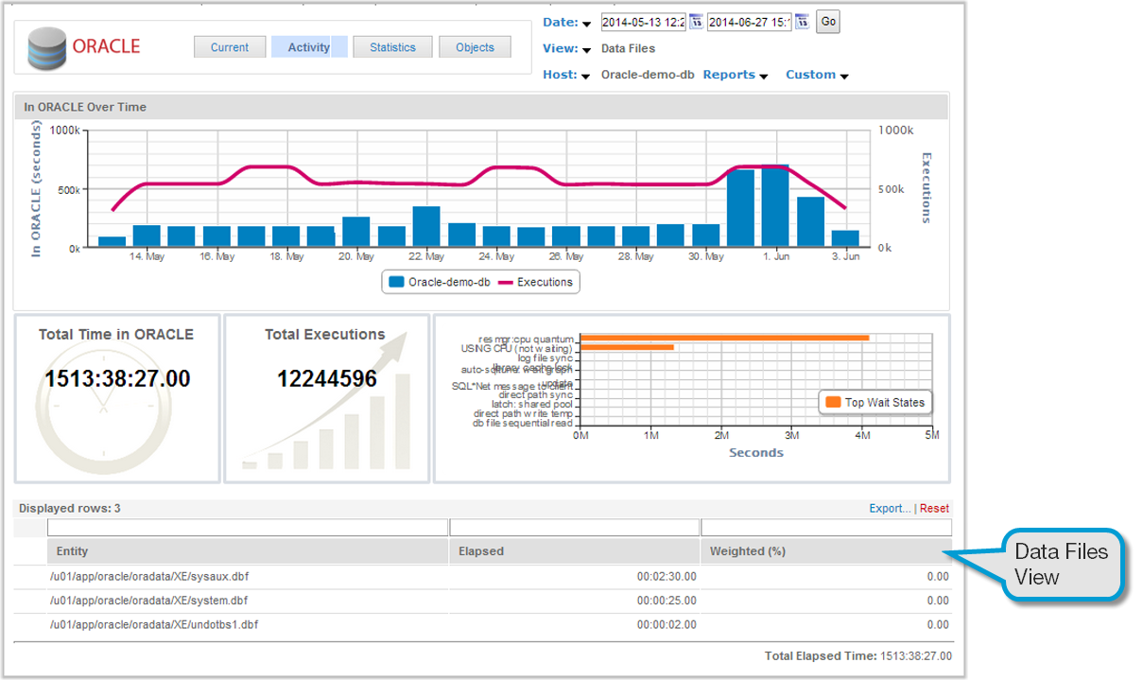This screenshot has height=680, width=1143.
Task: Click the Executions legend label
Action: coord(545,282)
